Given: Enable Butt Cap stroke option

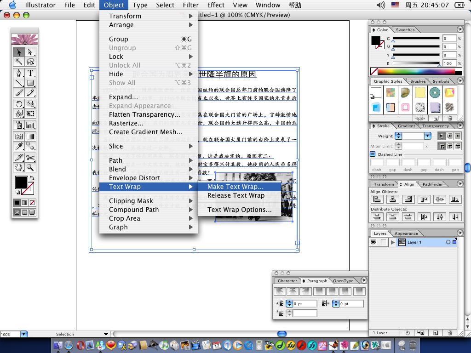Looking at the screenshot, I should (442, 136).
